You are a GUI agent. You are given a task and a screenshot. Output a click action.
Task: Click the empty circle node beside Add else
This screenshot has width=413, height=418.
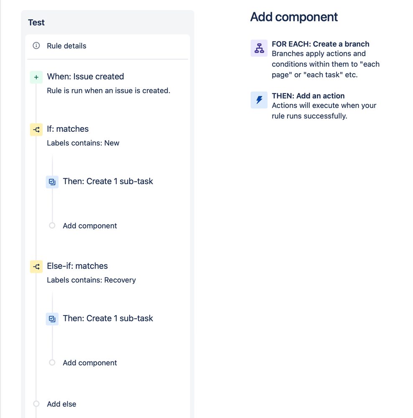[36, 404]
